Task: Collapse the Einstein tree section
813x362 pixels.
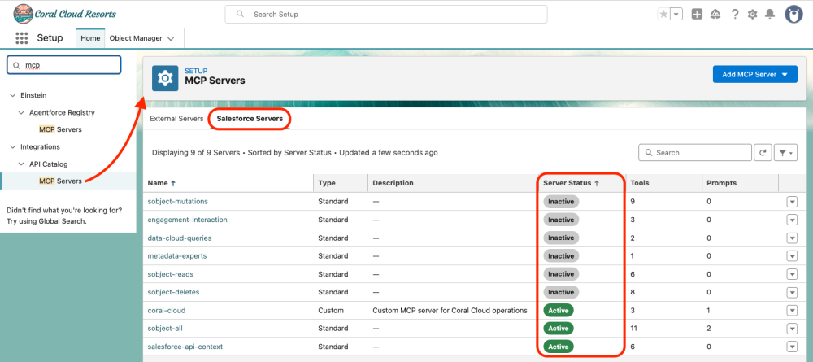Action: pyautogui.click(x=13, y=95)
